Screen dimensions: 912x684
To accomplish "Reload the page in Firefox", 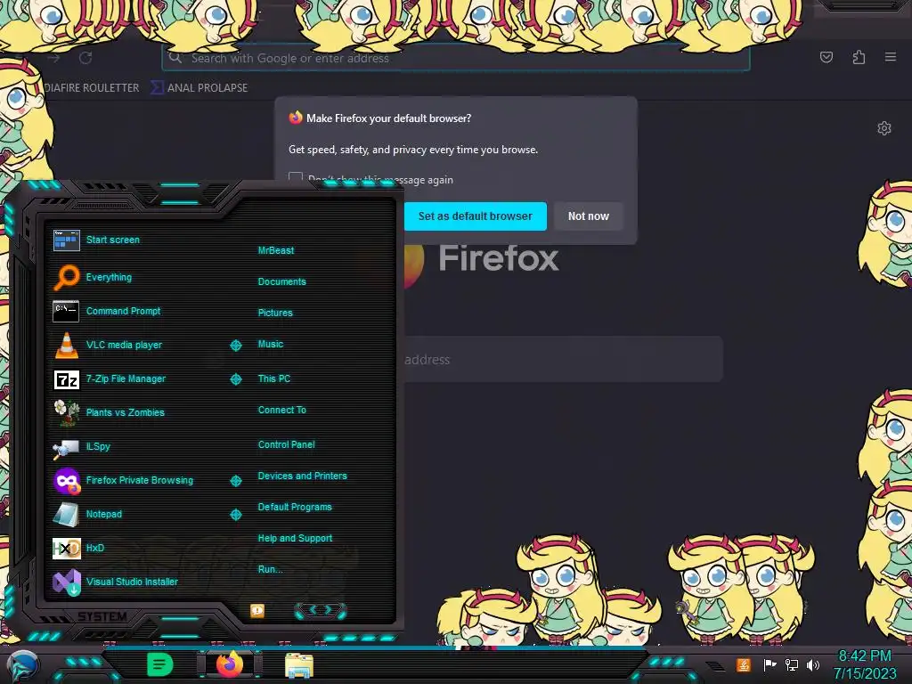I will 85,58.
